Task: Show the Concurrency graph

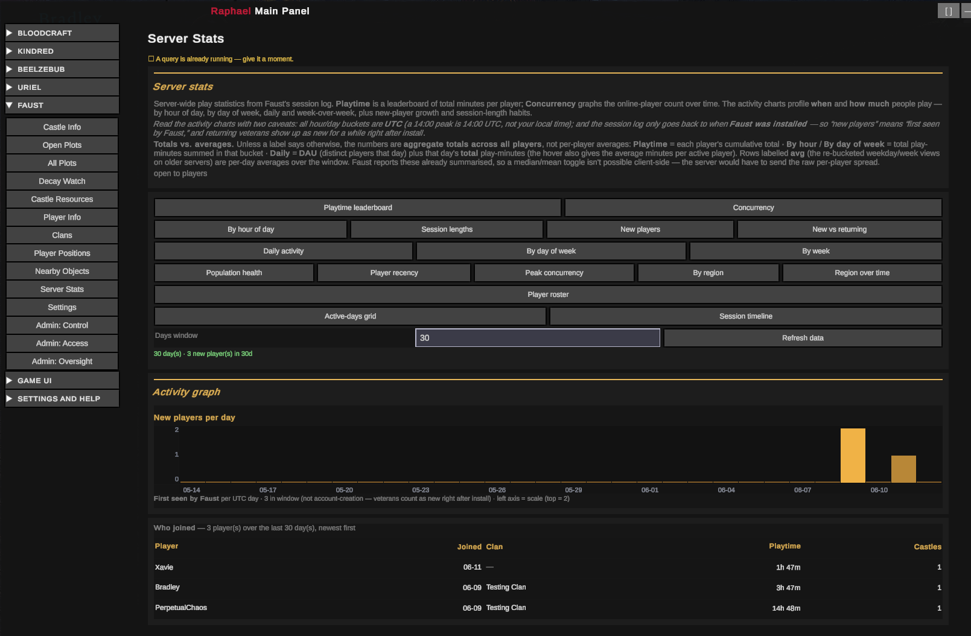Action: (753, 208)
